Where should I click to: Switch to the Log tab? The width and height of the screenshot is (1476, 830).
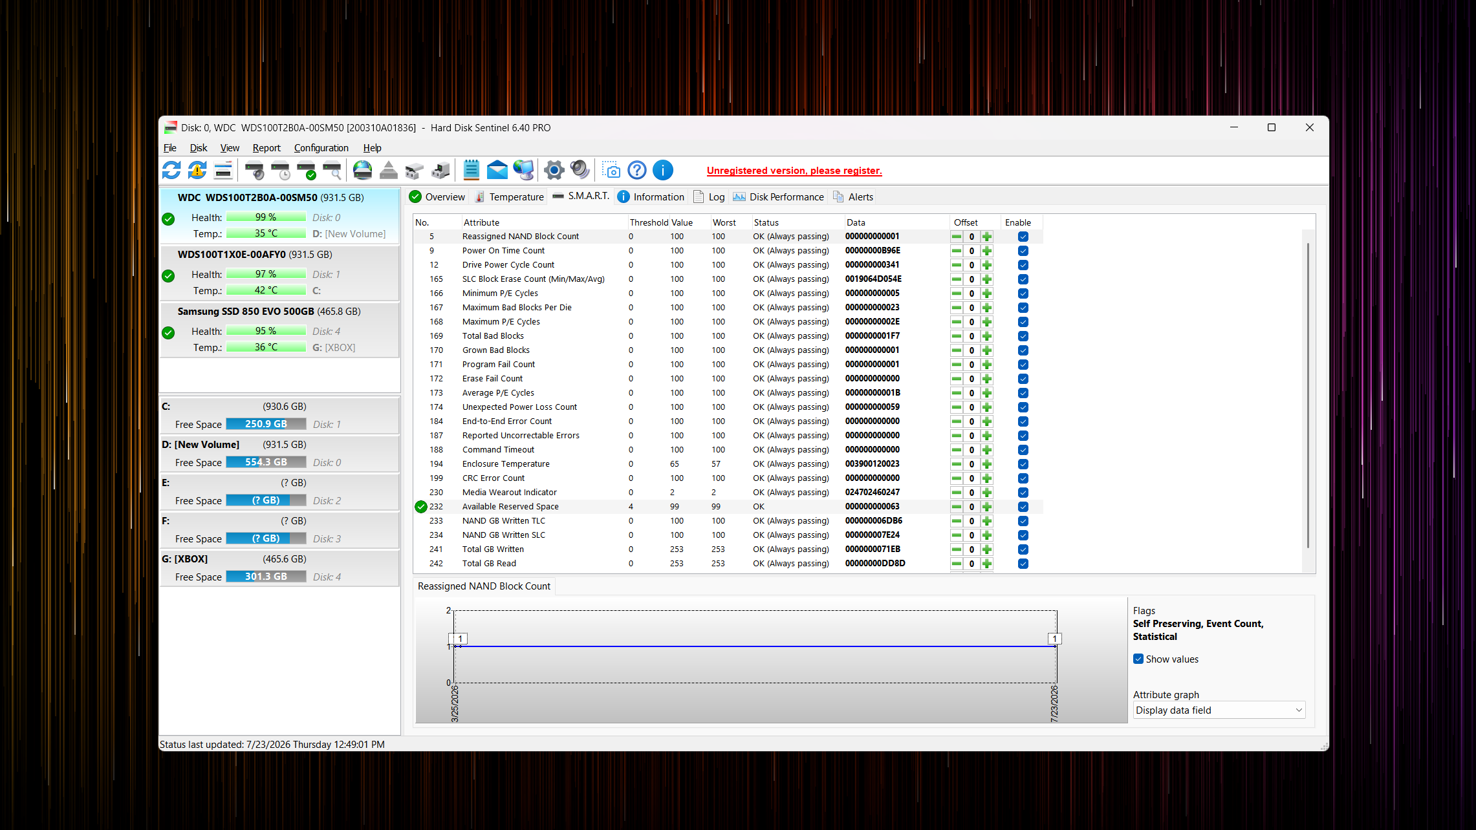click(709, 197)
